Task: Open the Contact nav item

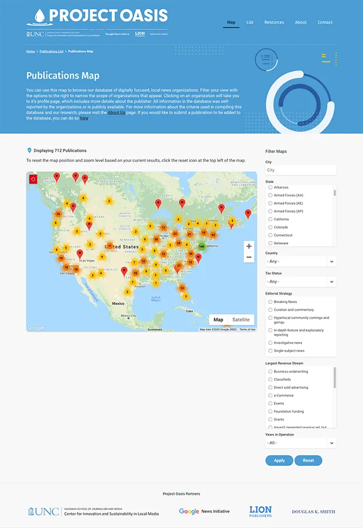Action: (x=325, y=22)
